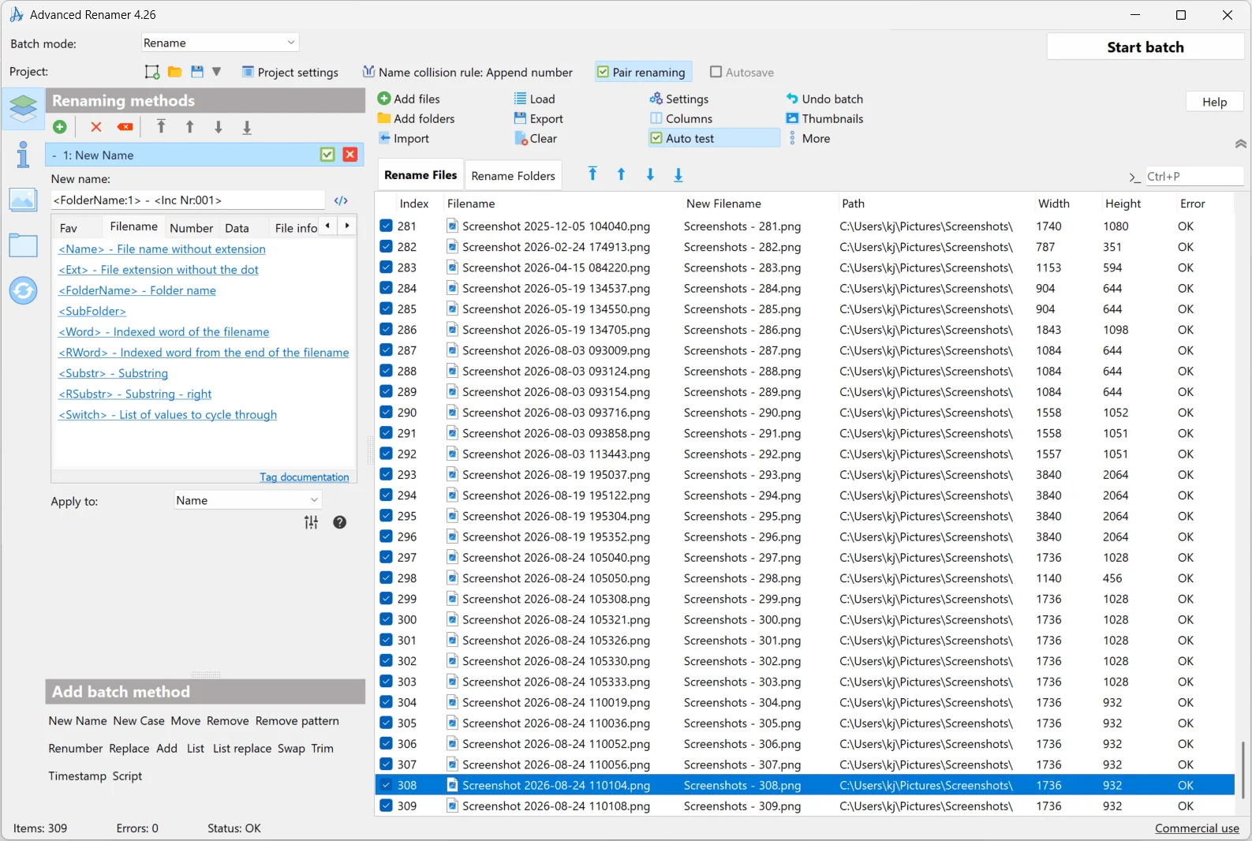Open the method options sliders icon
This screenshot has width=1252, height=841.
(x=312, y=522)
